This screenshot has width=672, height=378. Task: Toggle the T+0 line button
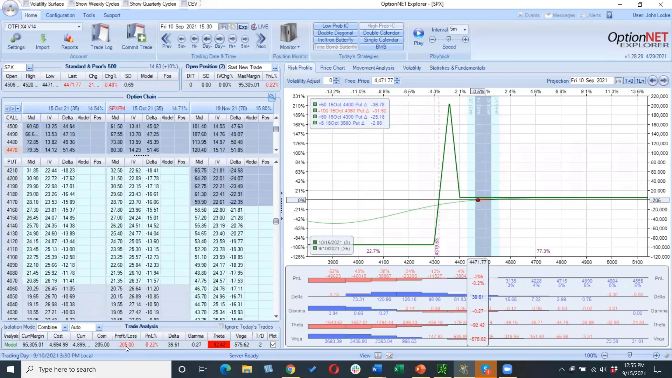(629, 81)
